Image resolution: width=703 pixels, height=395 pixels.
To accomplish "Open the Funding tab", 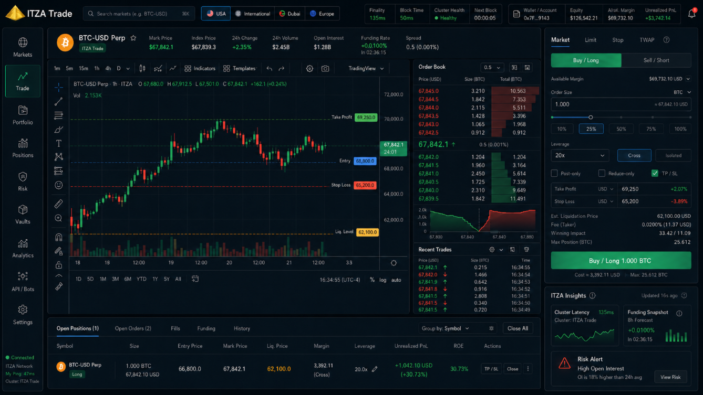I will coord(206,328).
